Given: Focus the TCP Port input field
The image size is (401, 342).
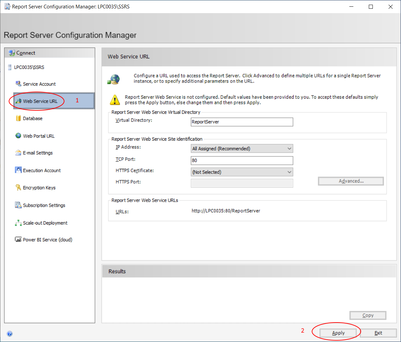Looking at the screenshot, I should pos(242,160).
